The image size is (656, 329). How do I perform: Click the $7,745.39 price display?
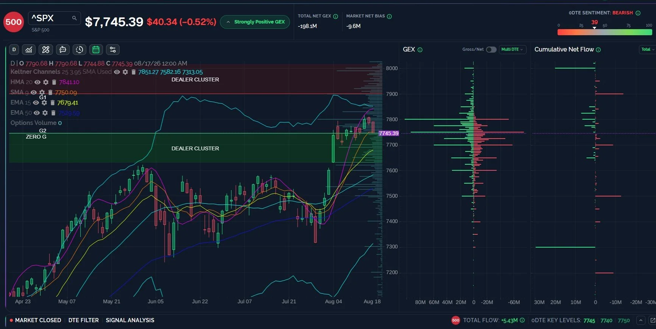pyautogui.click(x=114, y=22)
